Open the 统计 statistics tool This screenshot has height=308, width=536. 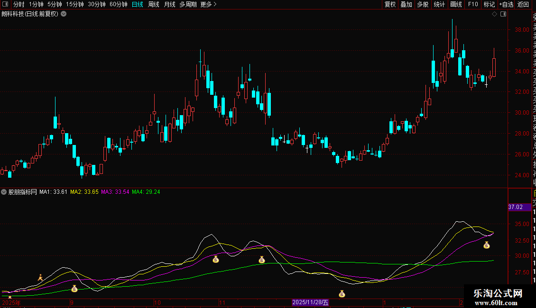(x=439, y=4)
